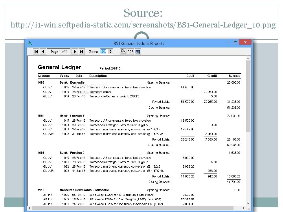Click the Zoom spinner arrows

[110, 52]
